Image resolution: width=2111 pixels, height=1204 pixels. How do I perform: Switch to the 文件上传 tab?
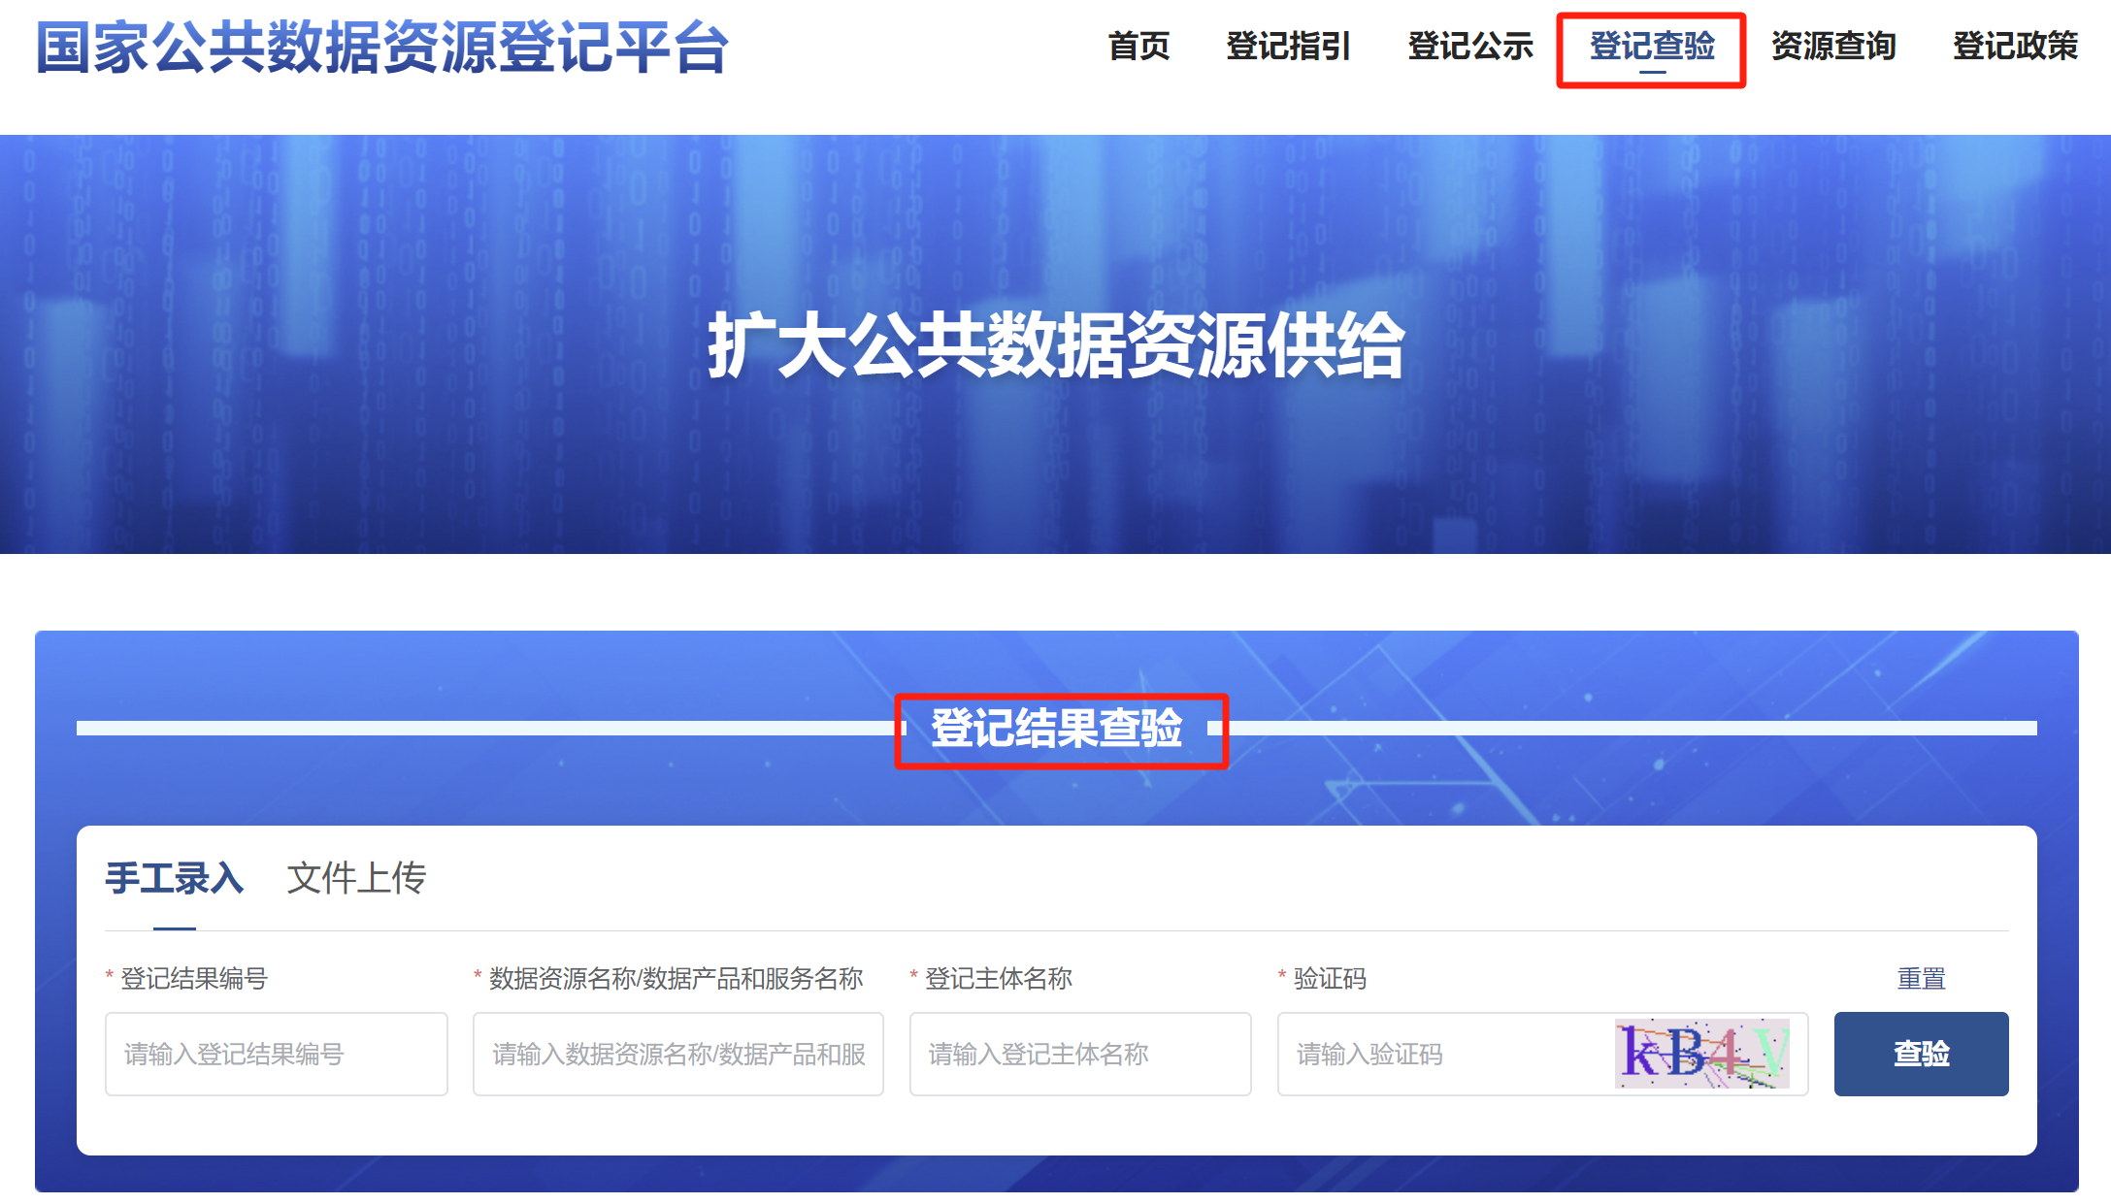pos(356,878)
